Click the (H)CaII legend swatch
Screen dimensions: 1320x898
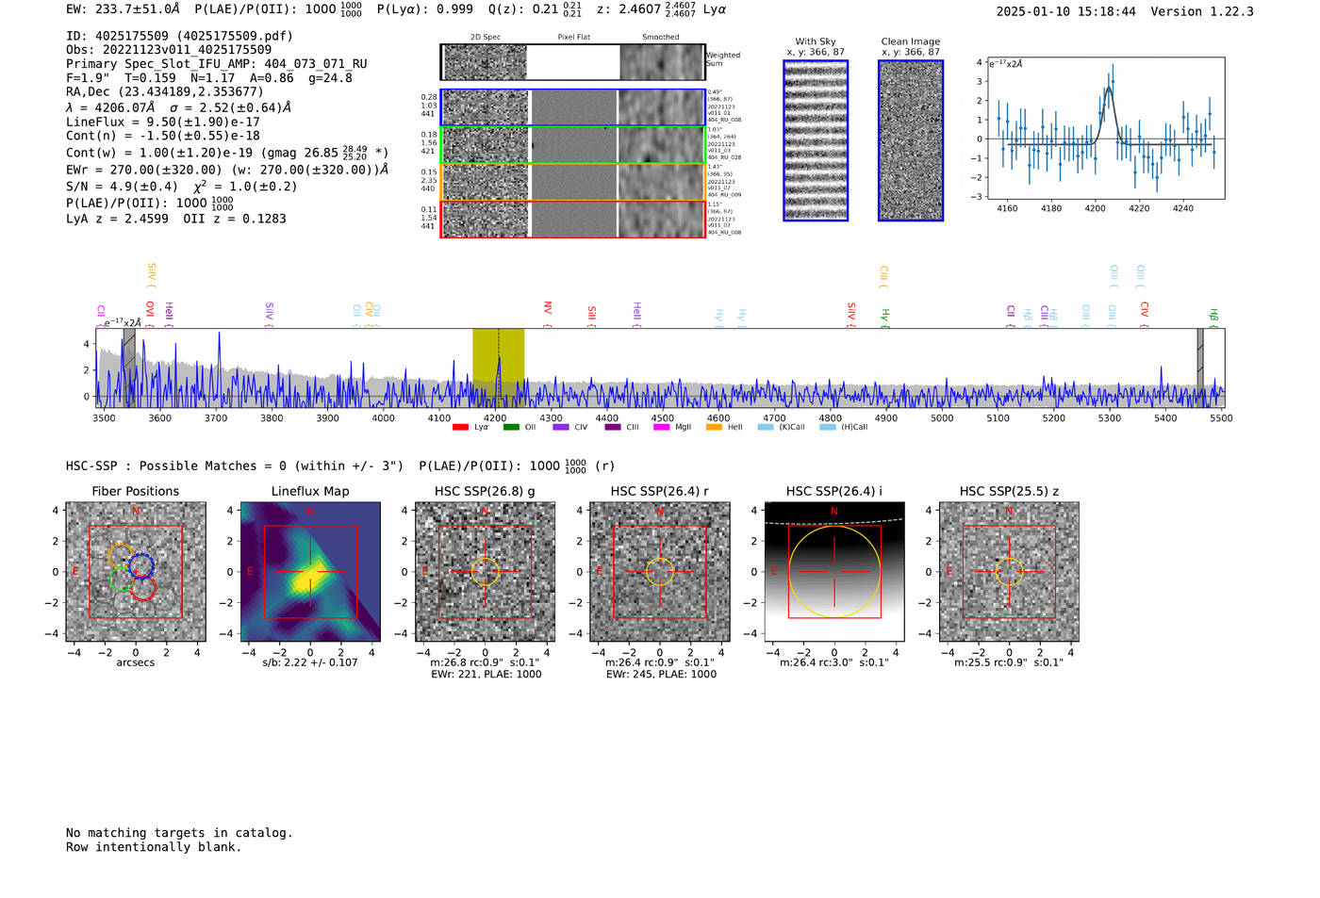827,428
